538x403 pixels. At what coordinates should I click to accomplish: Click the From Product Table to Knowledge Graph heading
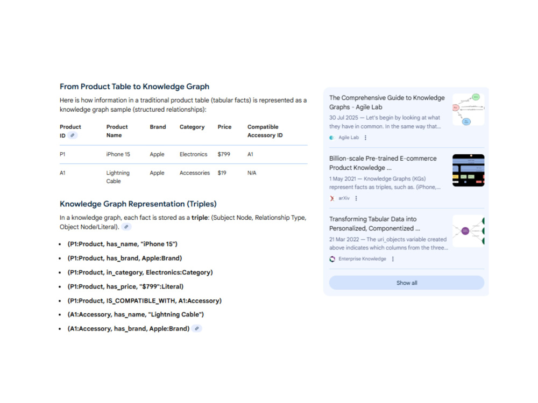pos(134,87)
